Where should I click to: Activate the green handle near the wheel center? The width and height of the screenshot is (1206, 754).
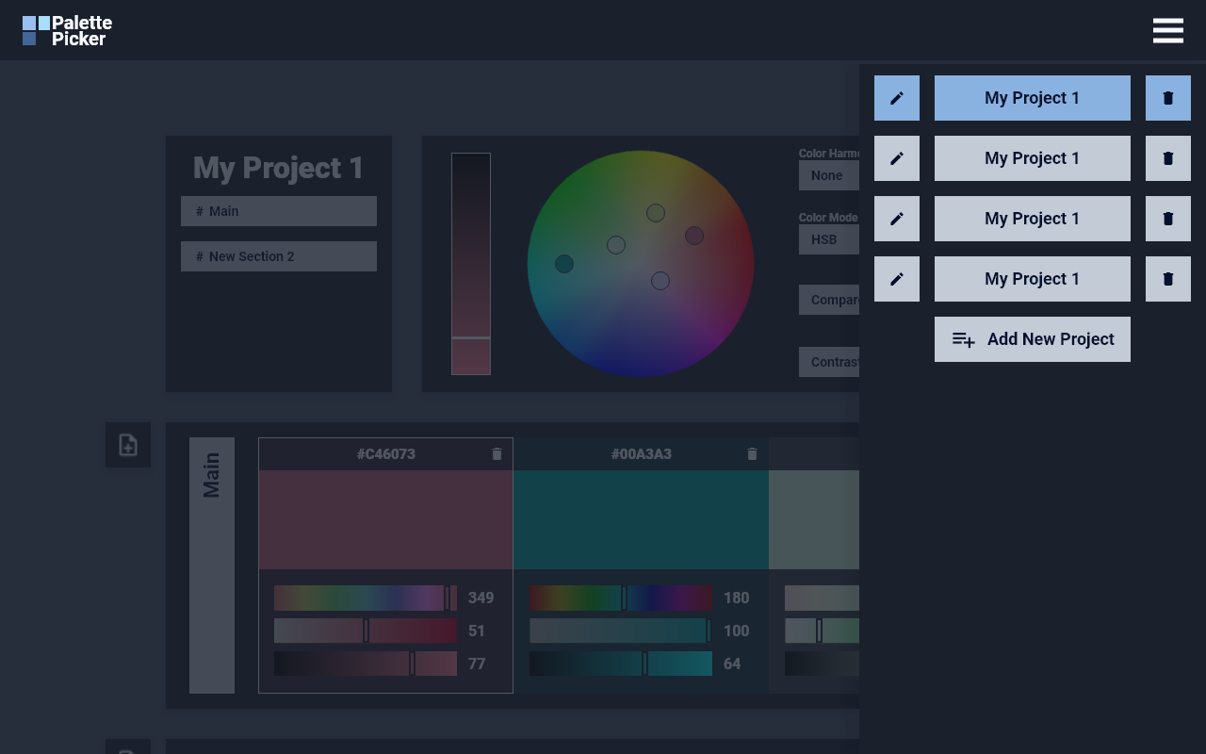(x=656, y=213)
